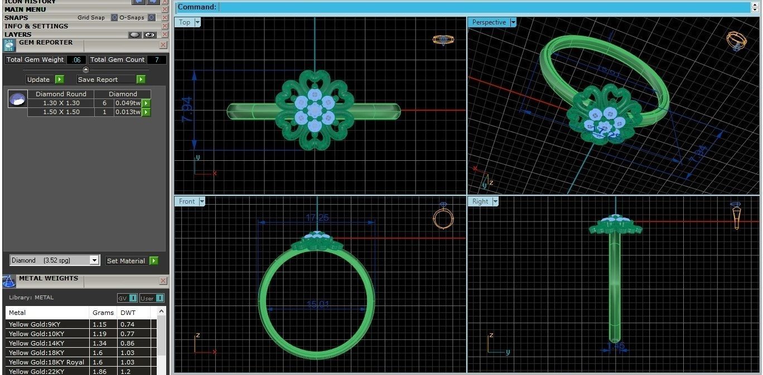Screen dimensions: 763x375
Task: Click the Top viewport label
Action: coord(185,22)
